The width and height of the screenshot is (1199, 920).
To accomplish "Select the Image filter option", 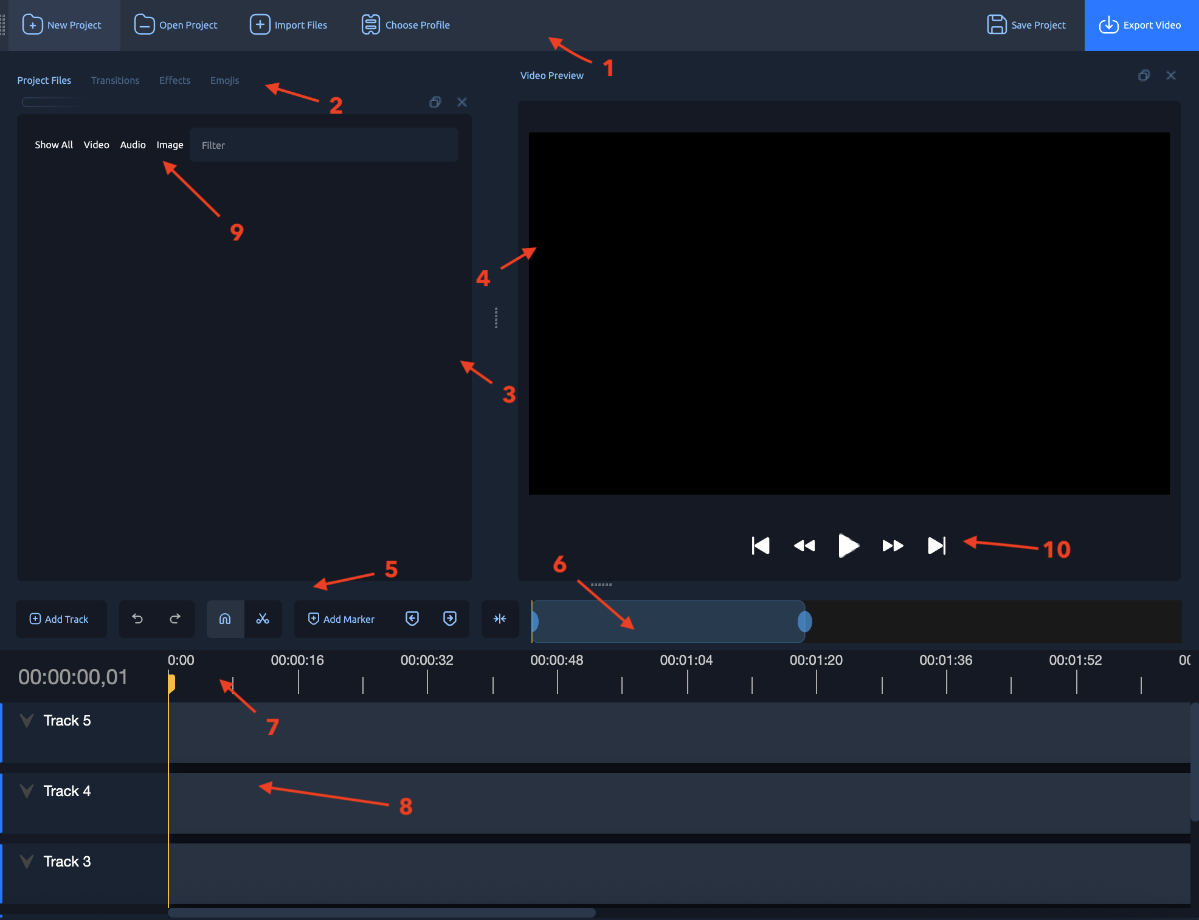I will [x=170, y=145].
